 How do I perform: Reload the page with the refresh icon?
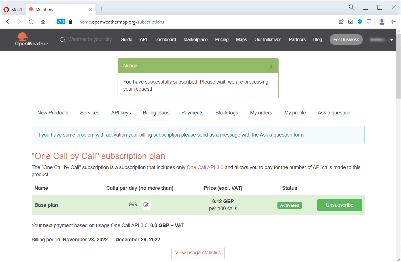(31, 22)
